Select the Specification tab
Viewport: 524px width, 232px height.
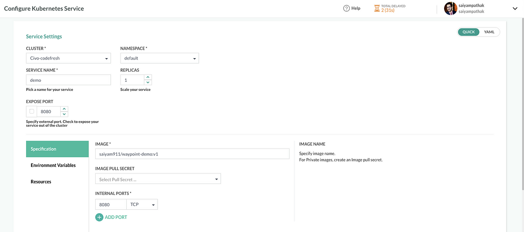[57, 149]
